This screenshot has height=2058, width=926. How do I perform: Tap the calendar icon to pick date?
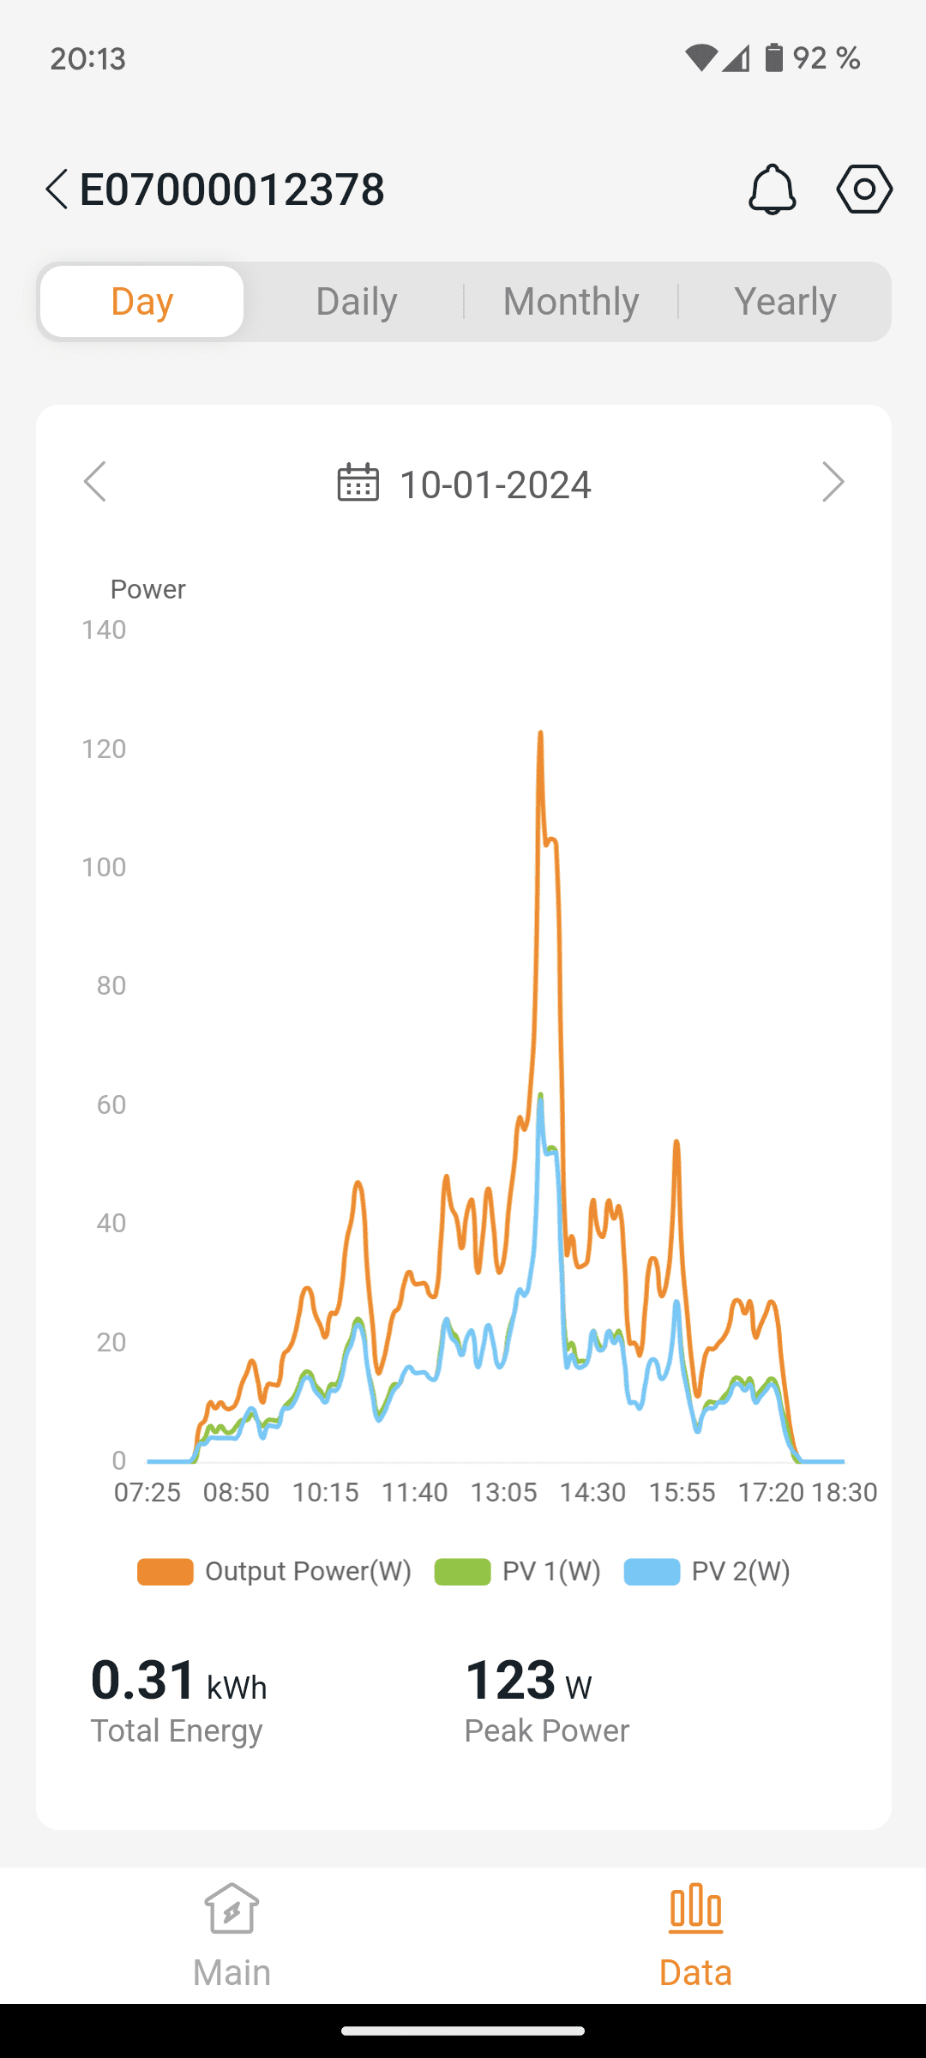point(358,483)
